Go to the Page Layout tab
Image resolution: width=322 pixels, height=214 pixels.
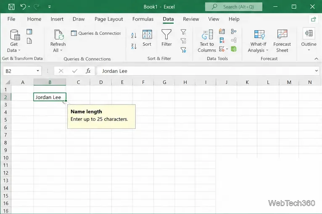click(108, 19)
